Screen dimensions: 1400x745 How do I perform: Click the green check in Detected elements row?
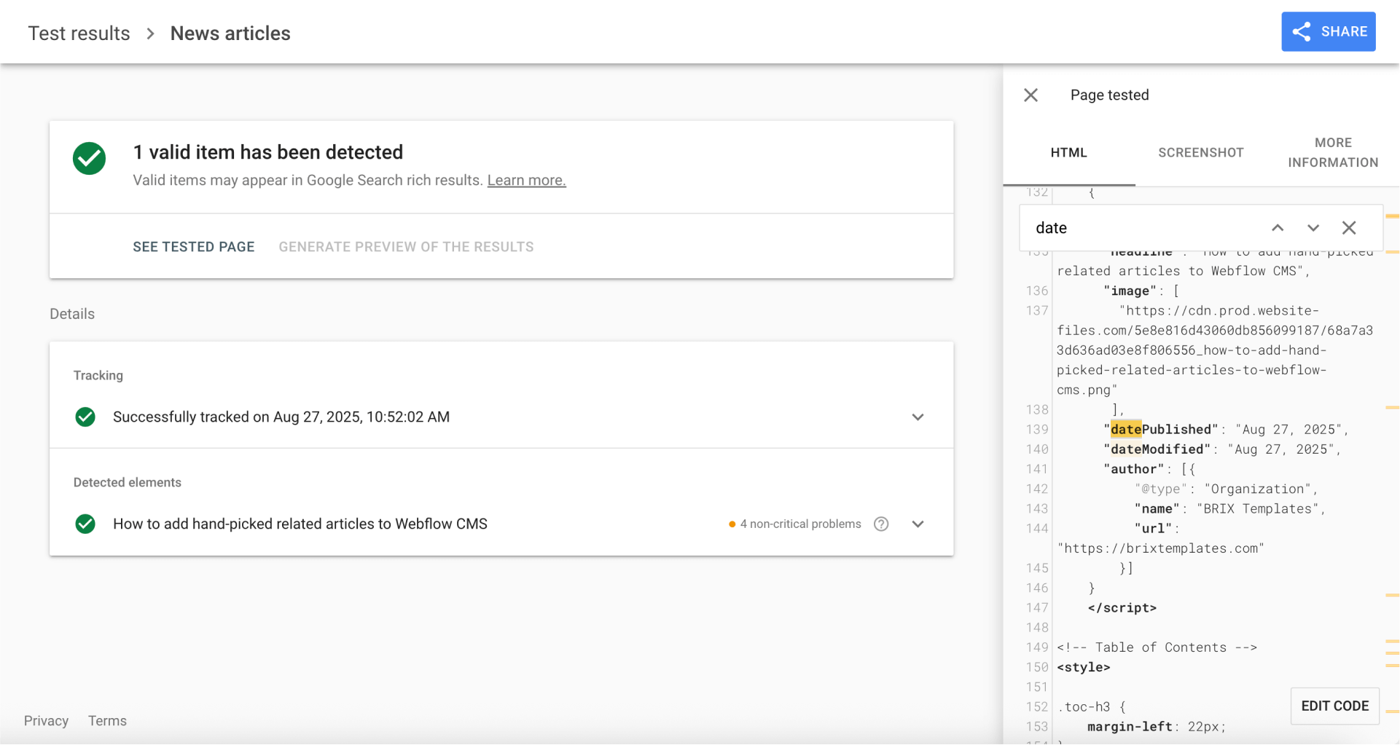click(85, 524)
